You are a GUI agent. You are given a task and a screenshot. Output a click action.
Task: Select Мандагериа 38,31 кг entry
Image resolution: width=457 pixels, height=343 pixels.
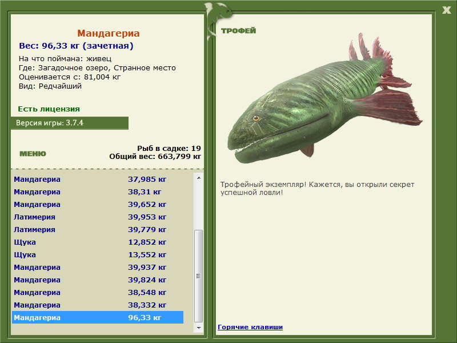click(x=98, y=192)
